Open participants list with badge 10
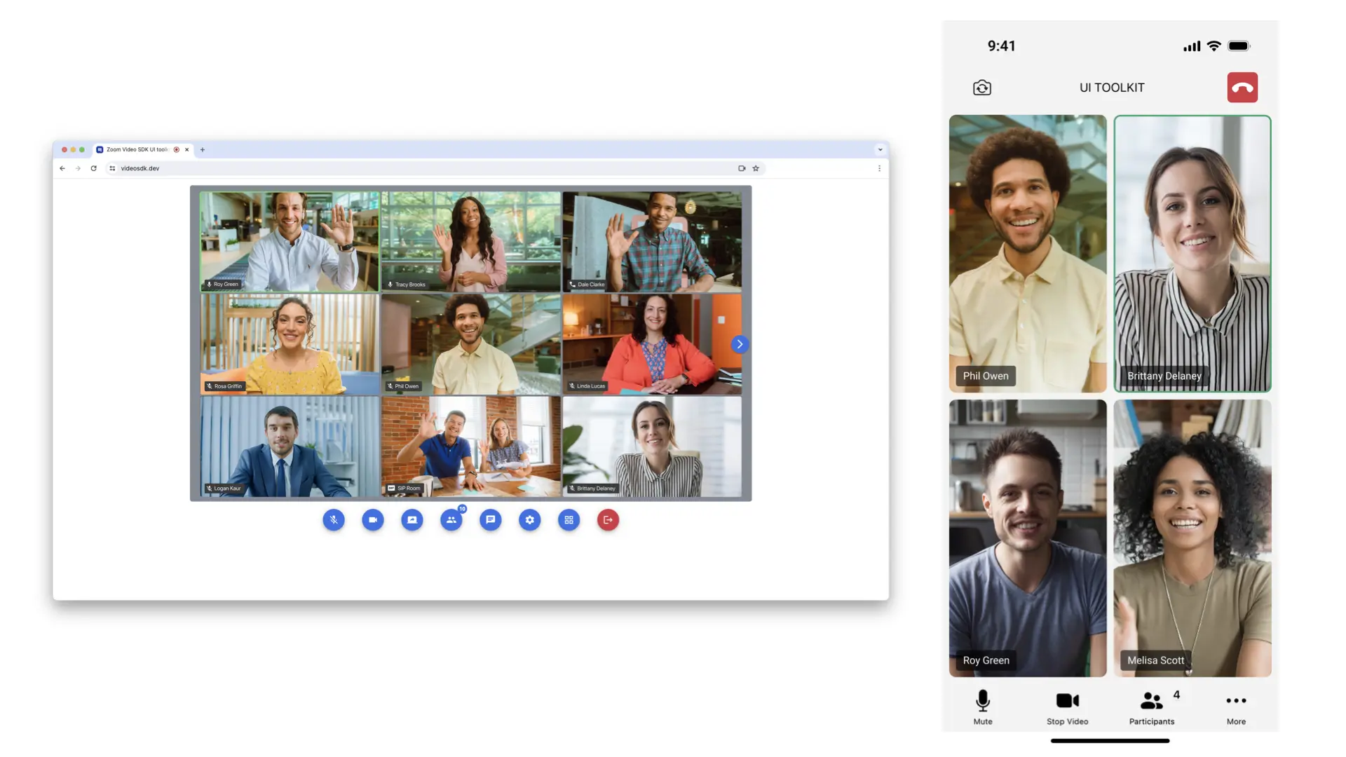This screenshot has width=1346, height=757. 451,520
